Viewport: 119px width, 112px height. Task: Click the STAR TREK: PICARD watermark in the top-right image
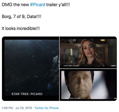(71, 66)
